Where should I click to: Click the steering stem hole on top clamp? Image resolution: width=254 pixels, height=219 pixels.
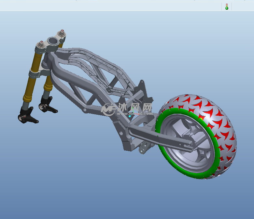52,41
